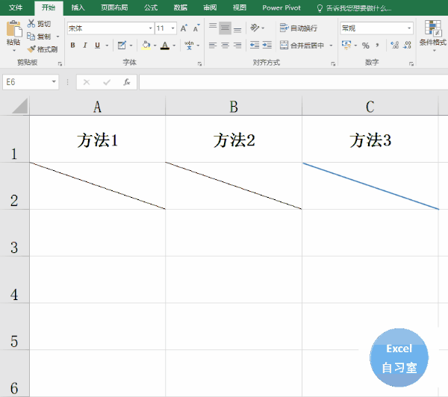Viewport: 448px width, 397px height.
Task: Click the Insert Function fx button
Action: (127, 82)
